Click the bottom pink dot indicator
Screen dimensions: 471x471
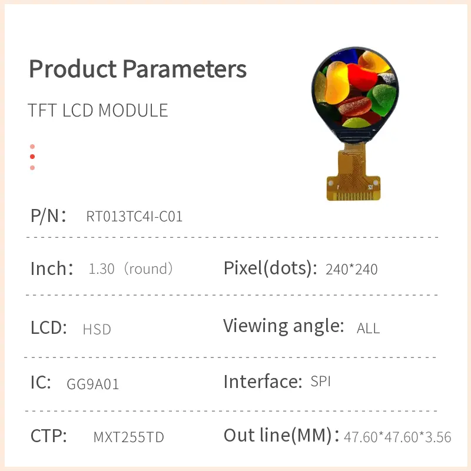pyautogui.click(x=32, y=168)
